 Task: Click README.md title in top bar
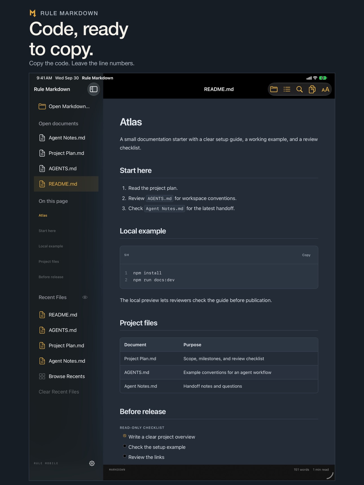pyautogui.click(x=219, y=89)
